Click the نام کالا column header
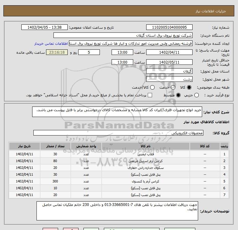Screen dimensions: 238x230 click(x=146, y=146)
